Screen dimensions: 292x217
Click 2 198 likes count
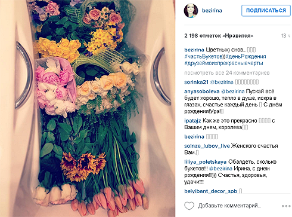[x=219, y=36]
